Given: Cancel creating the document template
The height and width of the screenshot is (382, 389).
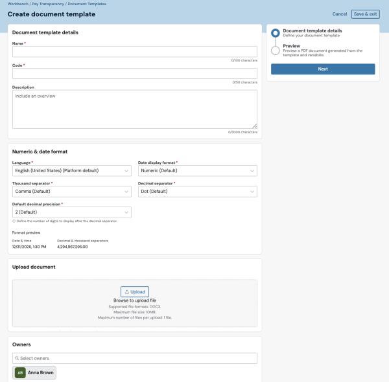Looking at the screenshot, I should (339, 14).
